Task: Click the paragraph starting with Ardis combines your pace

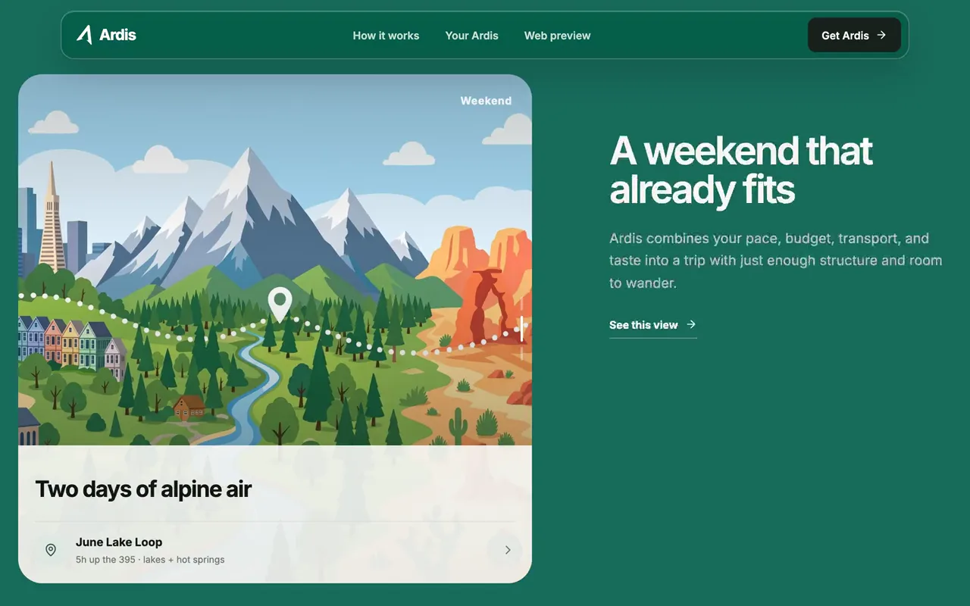Action: click(775, 261)
